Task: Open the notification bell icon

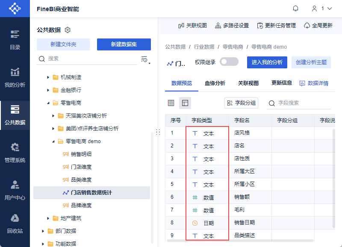Action: pyautogui.click(x=295, y=9)
